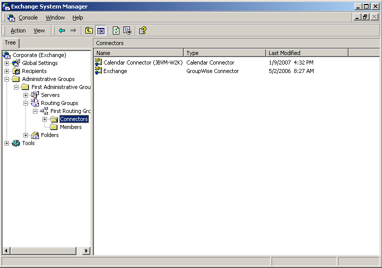Sort list by Last Modified column header
Screen dimensions: 382x268
click(307, 53)
